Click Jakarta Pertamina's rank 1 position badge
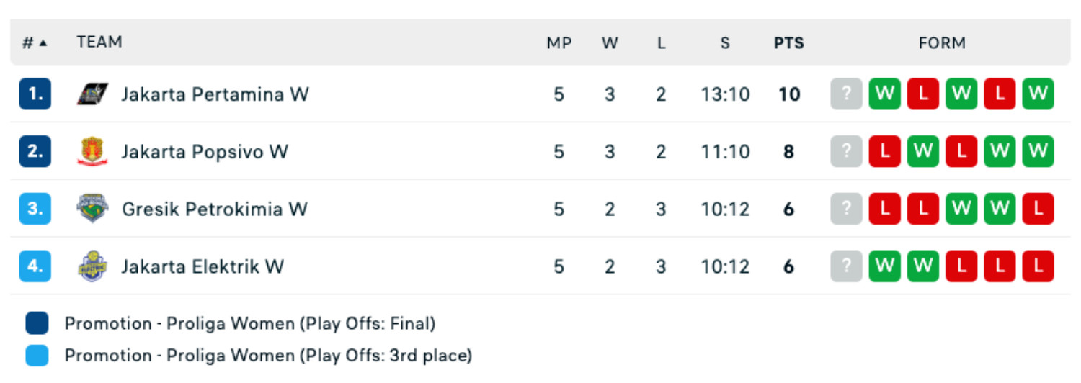 click(x=35, y=94)
